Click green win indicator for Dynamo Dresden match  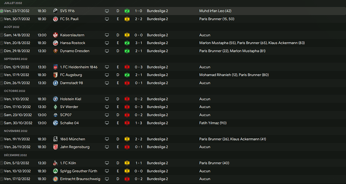click(x=127, y=51)
